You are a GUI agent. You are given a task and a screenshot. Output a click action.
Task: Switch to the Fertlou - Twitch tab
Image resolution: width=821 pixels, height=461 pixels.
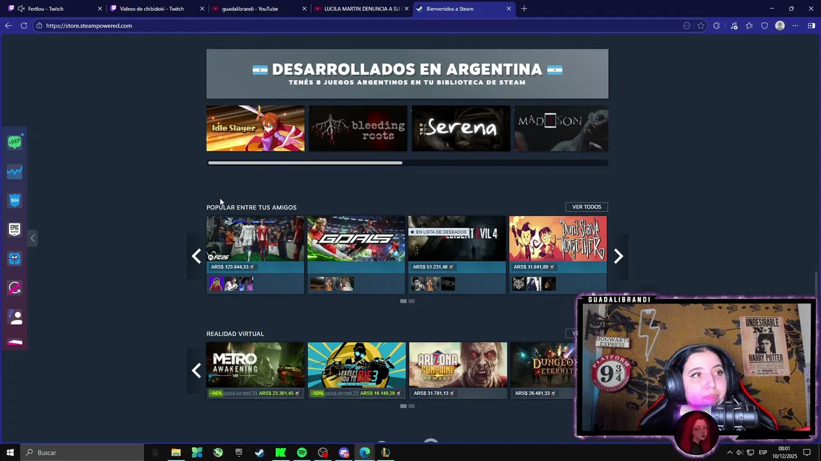55,9
